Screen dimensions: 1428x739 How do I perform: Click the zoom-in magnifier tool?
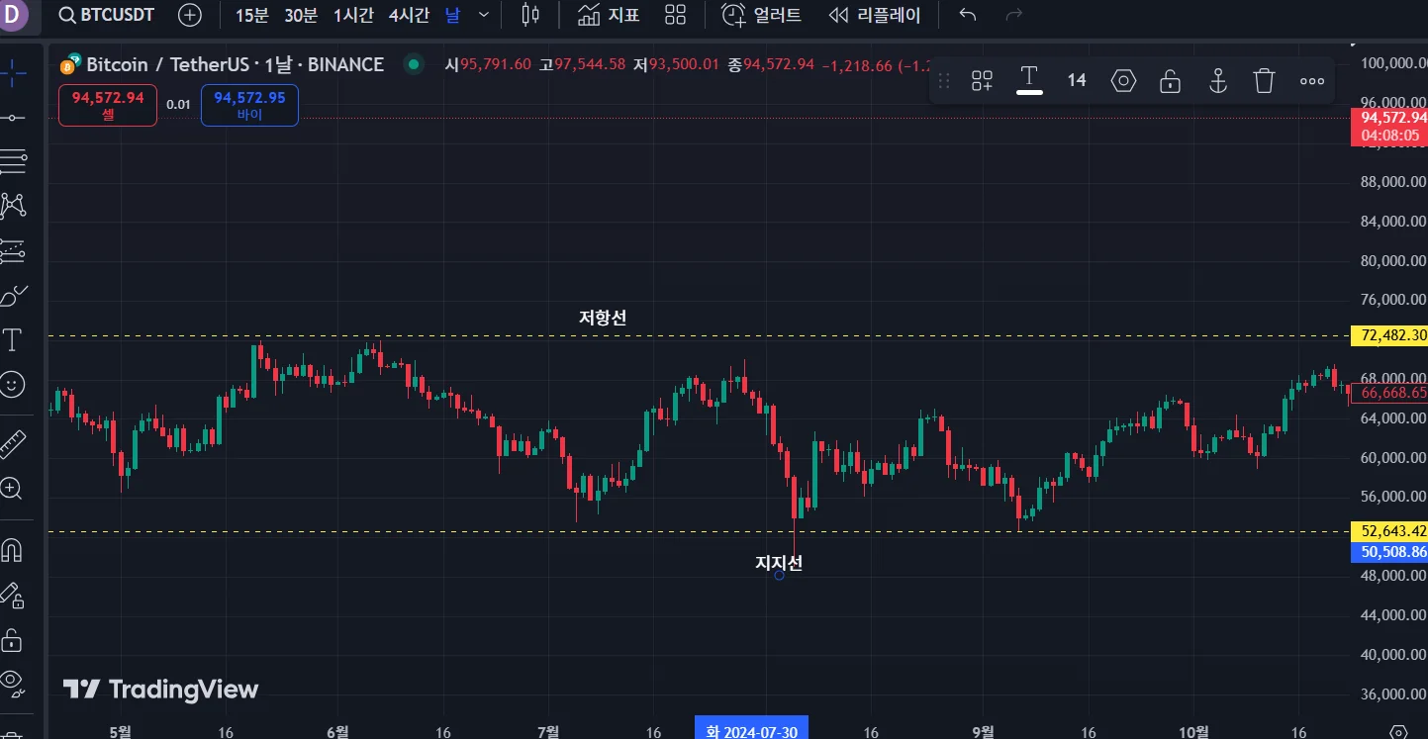[x=14, y=488]
